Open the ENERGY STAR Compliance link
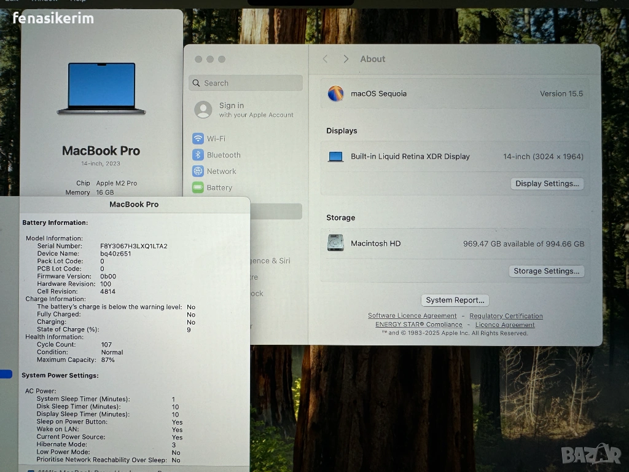 [x=418, y=324]
